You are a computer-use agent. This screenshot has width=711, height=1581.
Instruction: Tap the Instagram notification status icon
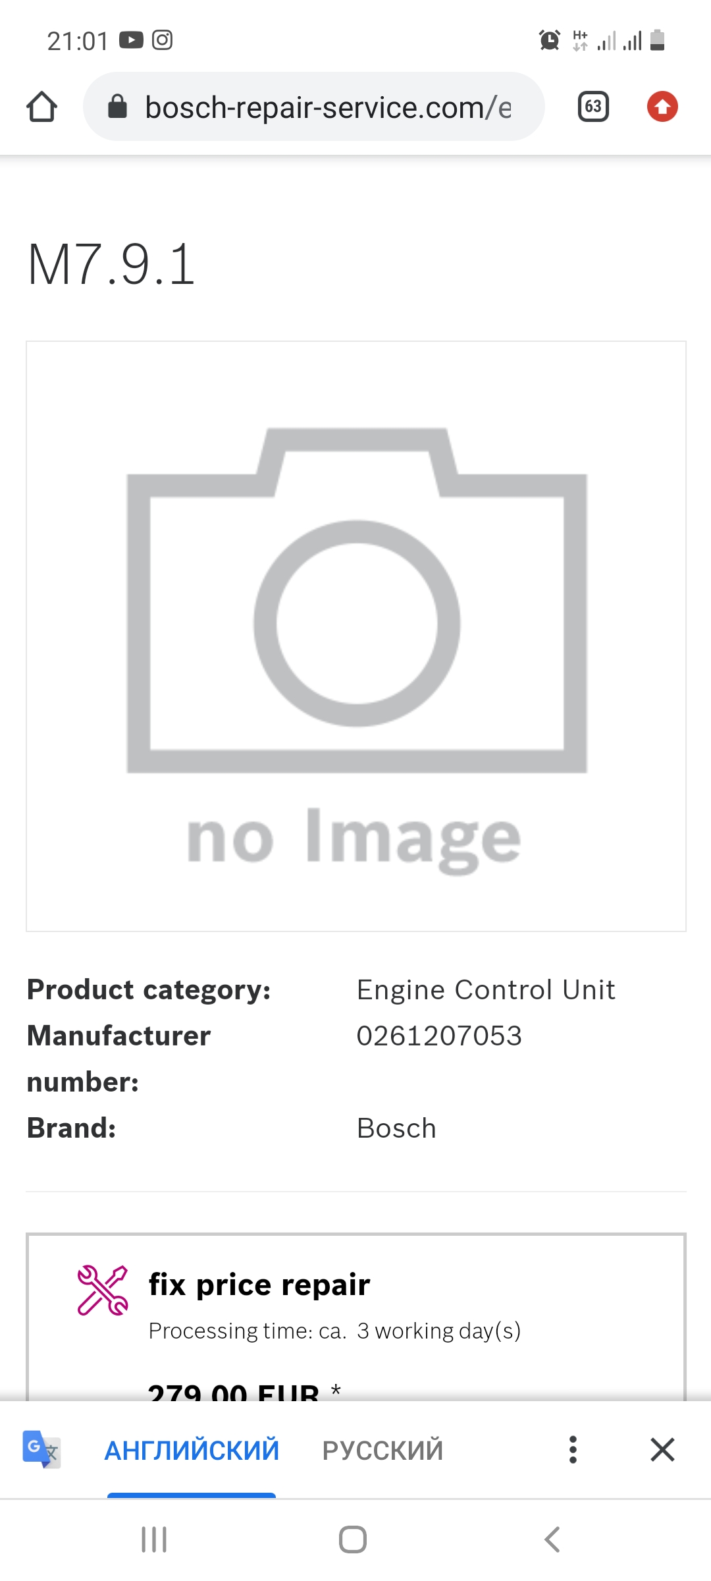click(x=162, y=40)
